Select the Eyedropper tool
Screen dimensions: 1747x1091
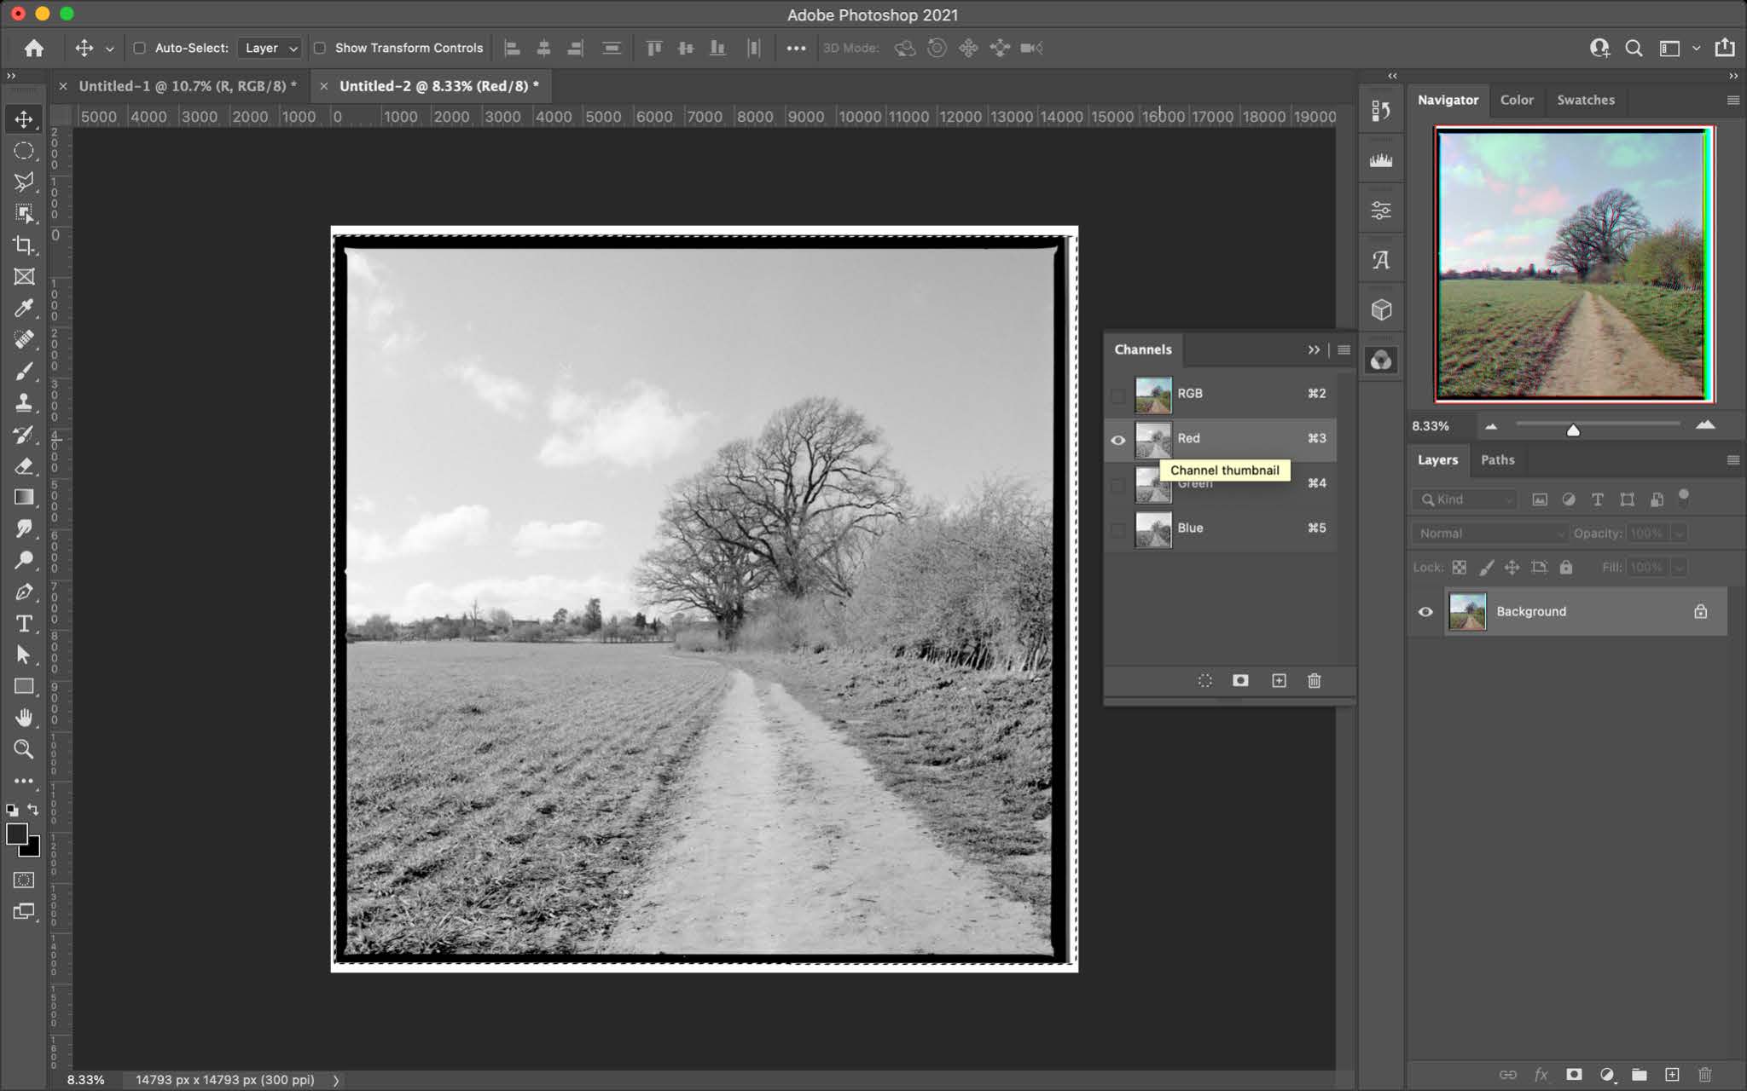24,308
